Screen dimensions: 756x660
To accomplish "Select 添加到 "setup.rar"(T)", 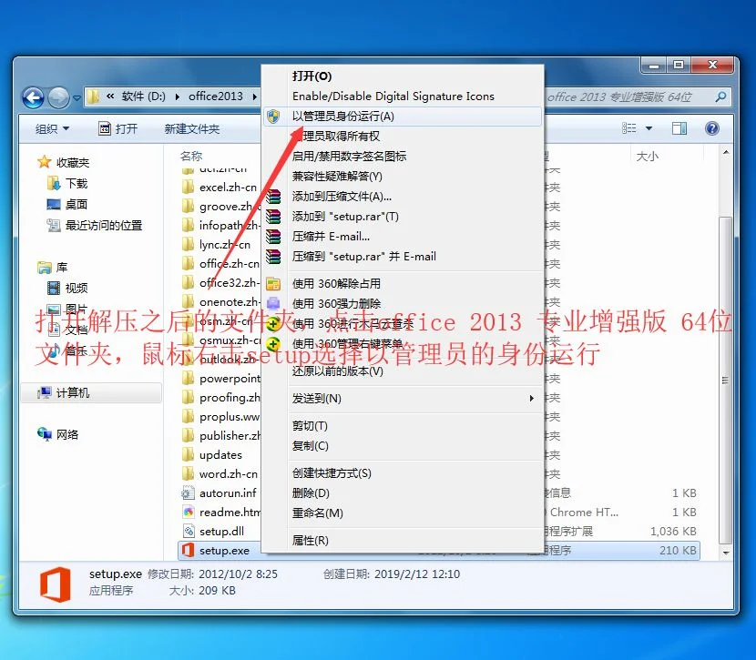I will [403, 217].
